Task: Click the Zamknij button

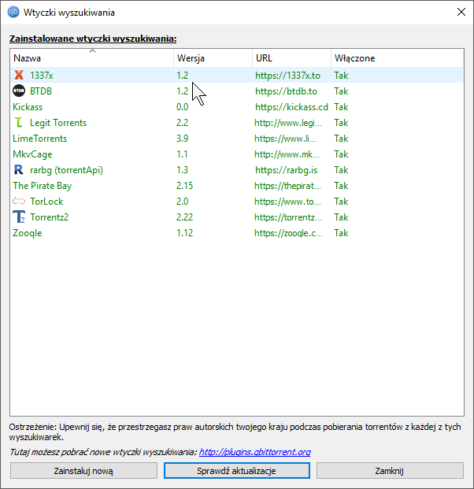Action: [x=390, y=471]
